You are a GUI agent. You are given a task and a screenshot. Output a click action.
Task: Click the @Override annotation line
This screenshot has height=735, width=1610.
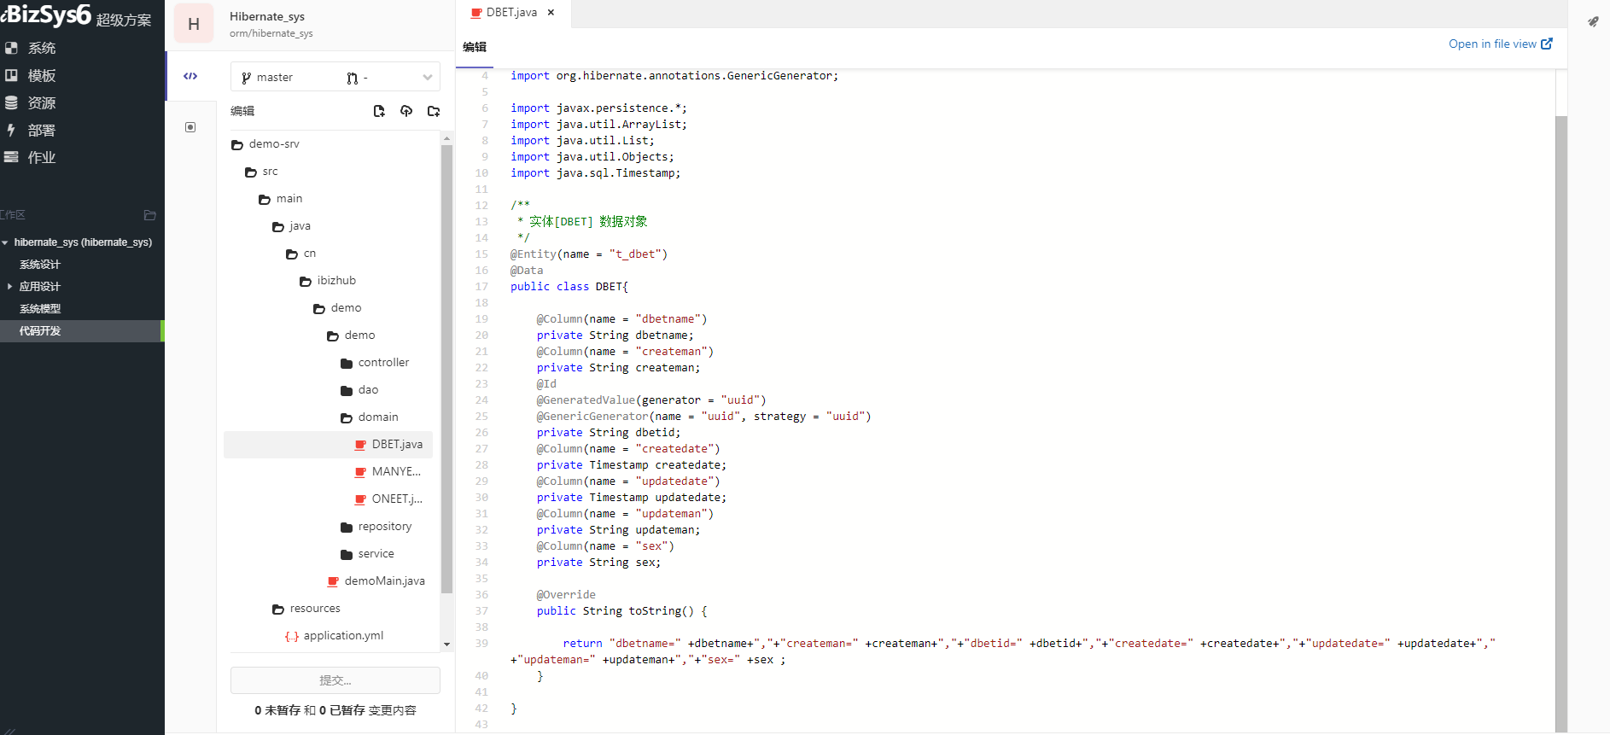tap(566, 595)
